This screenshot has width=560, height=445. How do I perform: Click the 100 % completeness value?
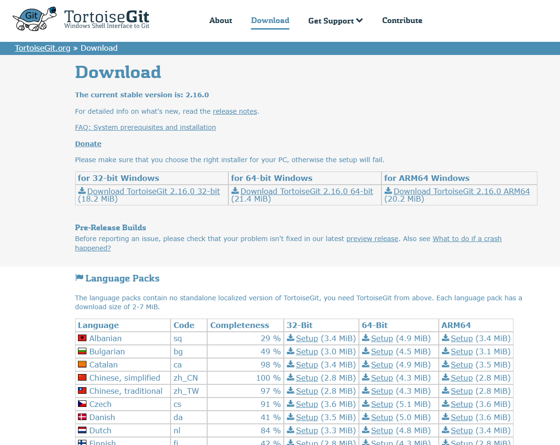click(268, 378)
